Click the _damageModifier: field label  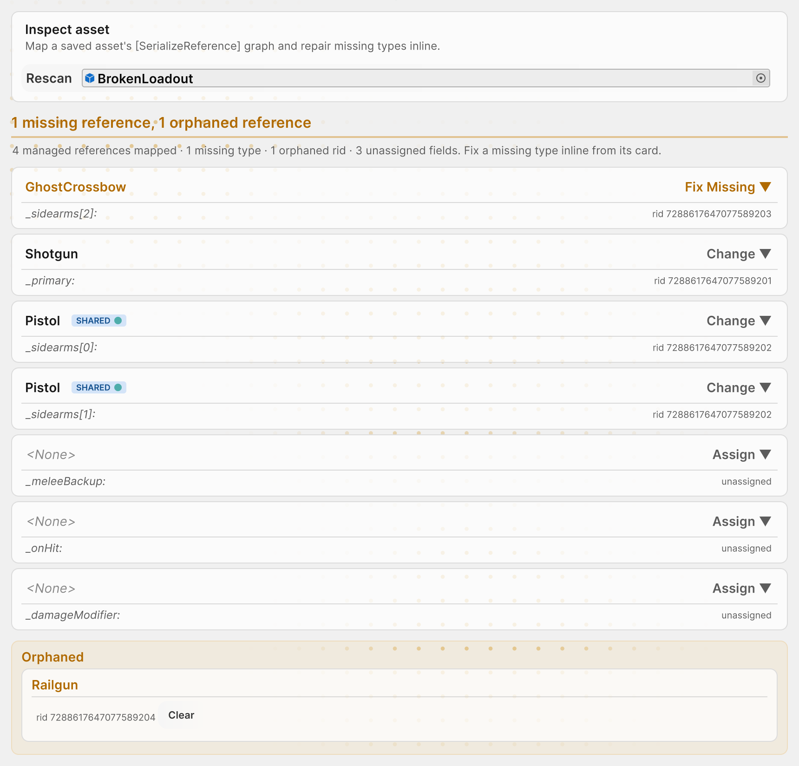(72, 615)
